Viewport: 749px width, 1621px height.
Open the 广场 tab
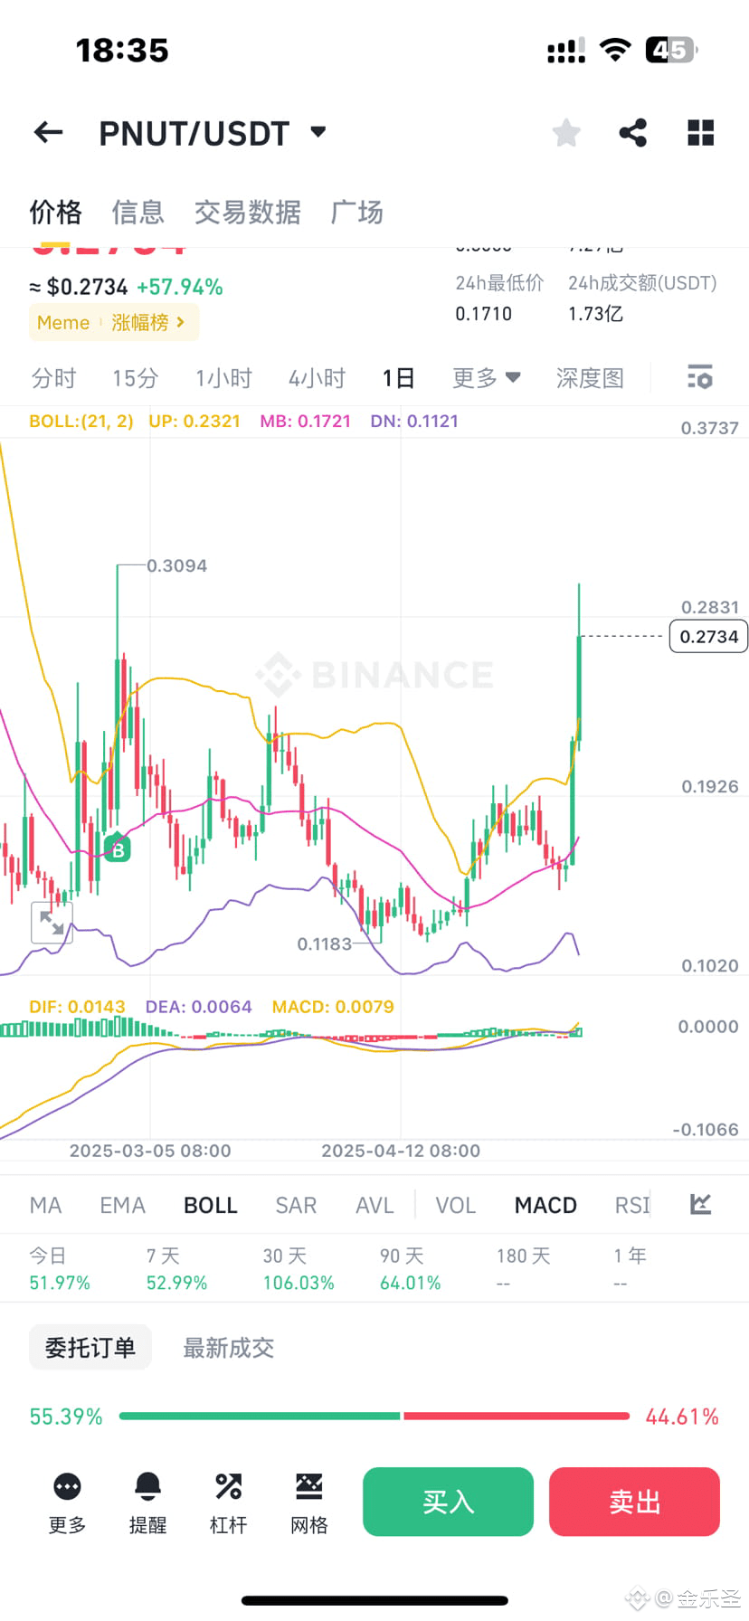click(x=356, y=213)
